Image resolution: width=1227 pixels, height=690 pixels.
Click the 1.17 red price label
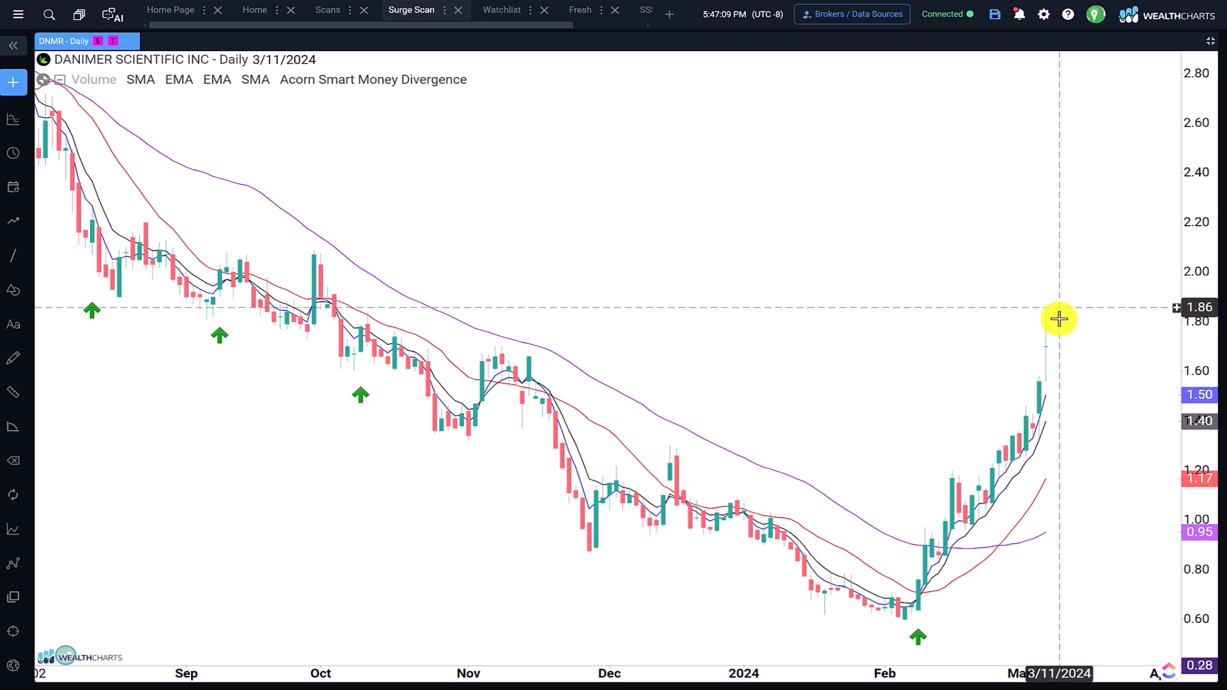1199,479
